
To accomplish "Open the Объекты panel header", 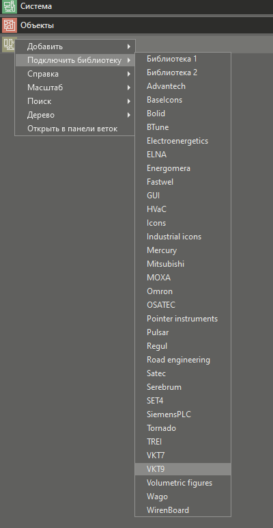I will click(136, 25).
